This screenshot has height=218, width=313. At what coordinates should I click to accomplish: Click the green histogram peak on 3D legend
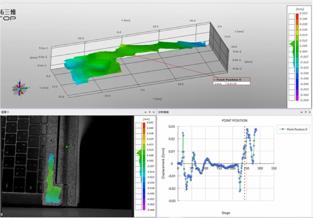(x=292, y=44)
